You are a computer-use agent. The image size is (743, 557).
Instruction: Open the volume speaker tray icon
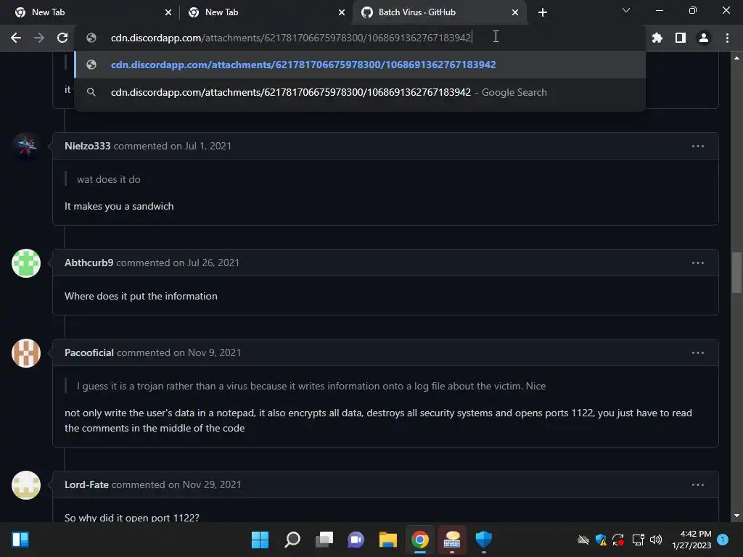tap(656, 540)
